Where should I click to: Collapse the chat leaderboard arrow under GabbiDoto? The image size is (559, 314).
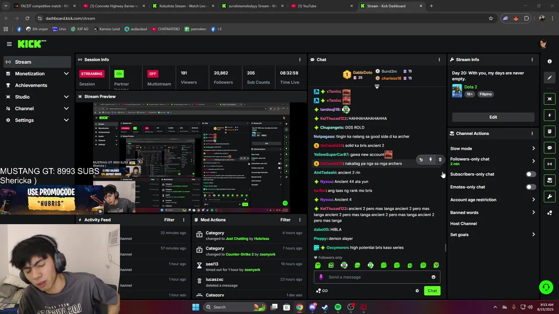pyautogui.click(x=377, y=87)
